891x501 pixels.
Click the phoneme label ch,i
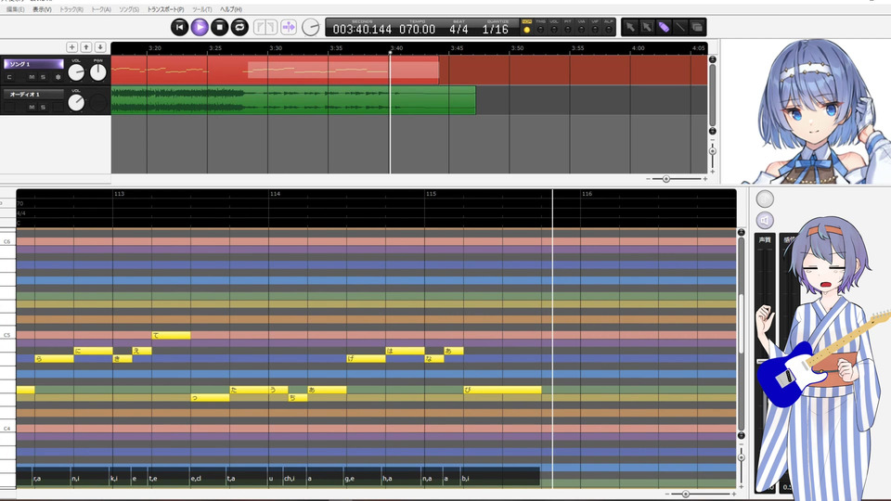(290, 479)
